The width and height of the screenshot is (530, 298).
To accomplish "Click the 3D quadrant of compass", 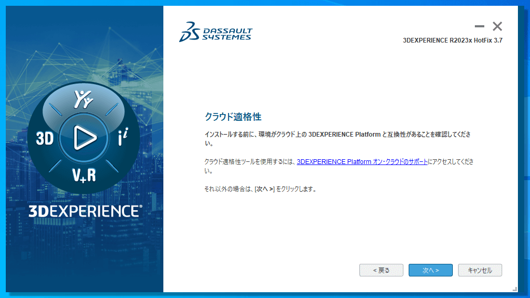I will click(45, 138).
